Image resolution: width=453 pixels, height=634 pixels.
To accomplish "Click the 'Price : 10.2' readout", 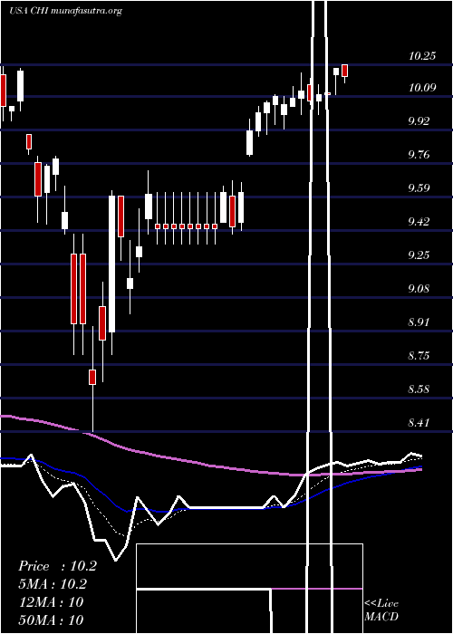I will coord(57,566).
